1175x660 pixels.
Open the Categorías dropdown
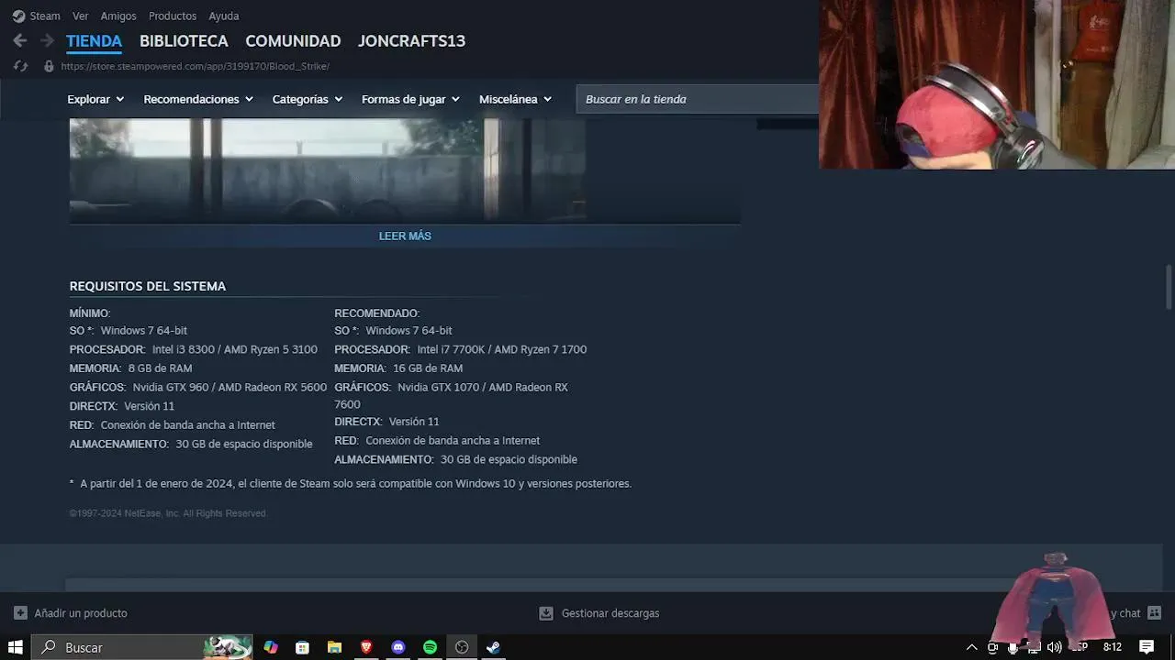pyautogui.click(x=308, y=99)
